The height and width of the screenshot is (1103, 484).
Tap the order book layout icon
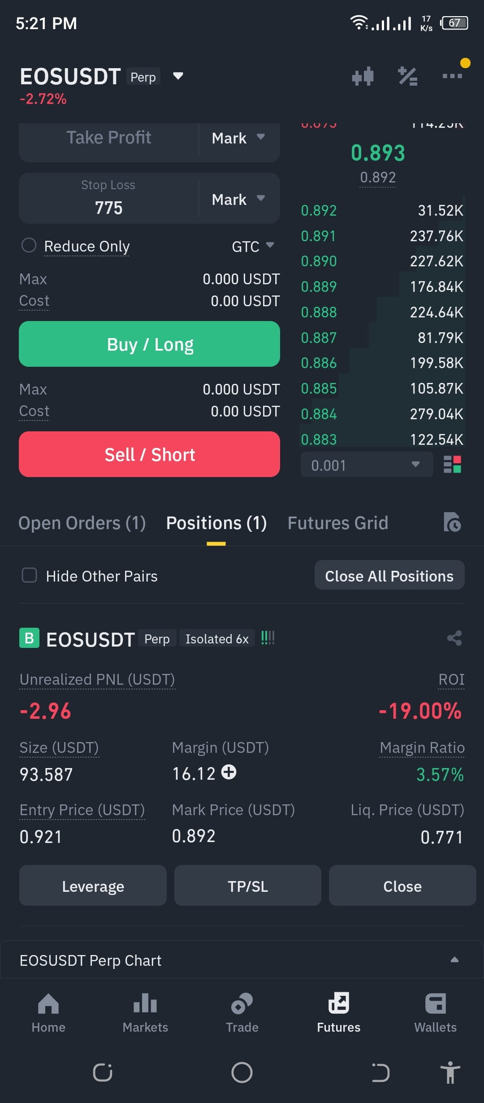pos(452,465)
